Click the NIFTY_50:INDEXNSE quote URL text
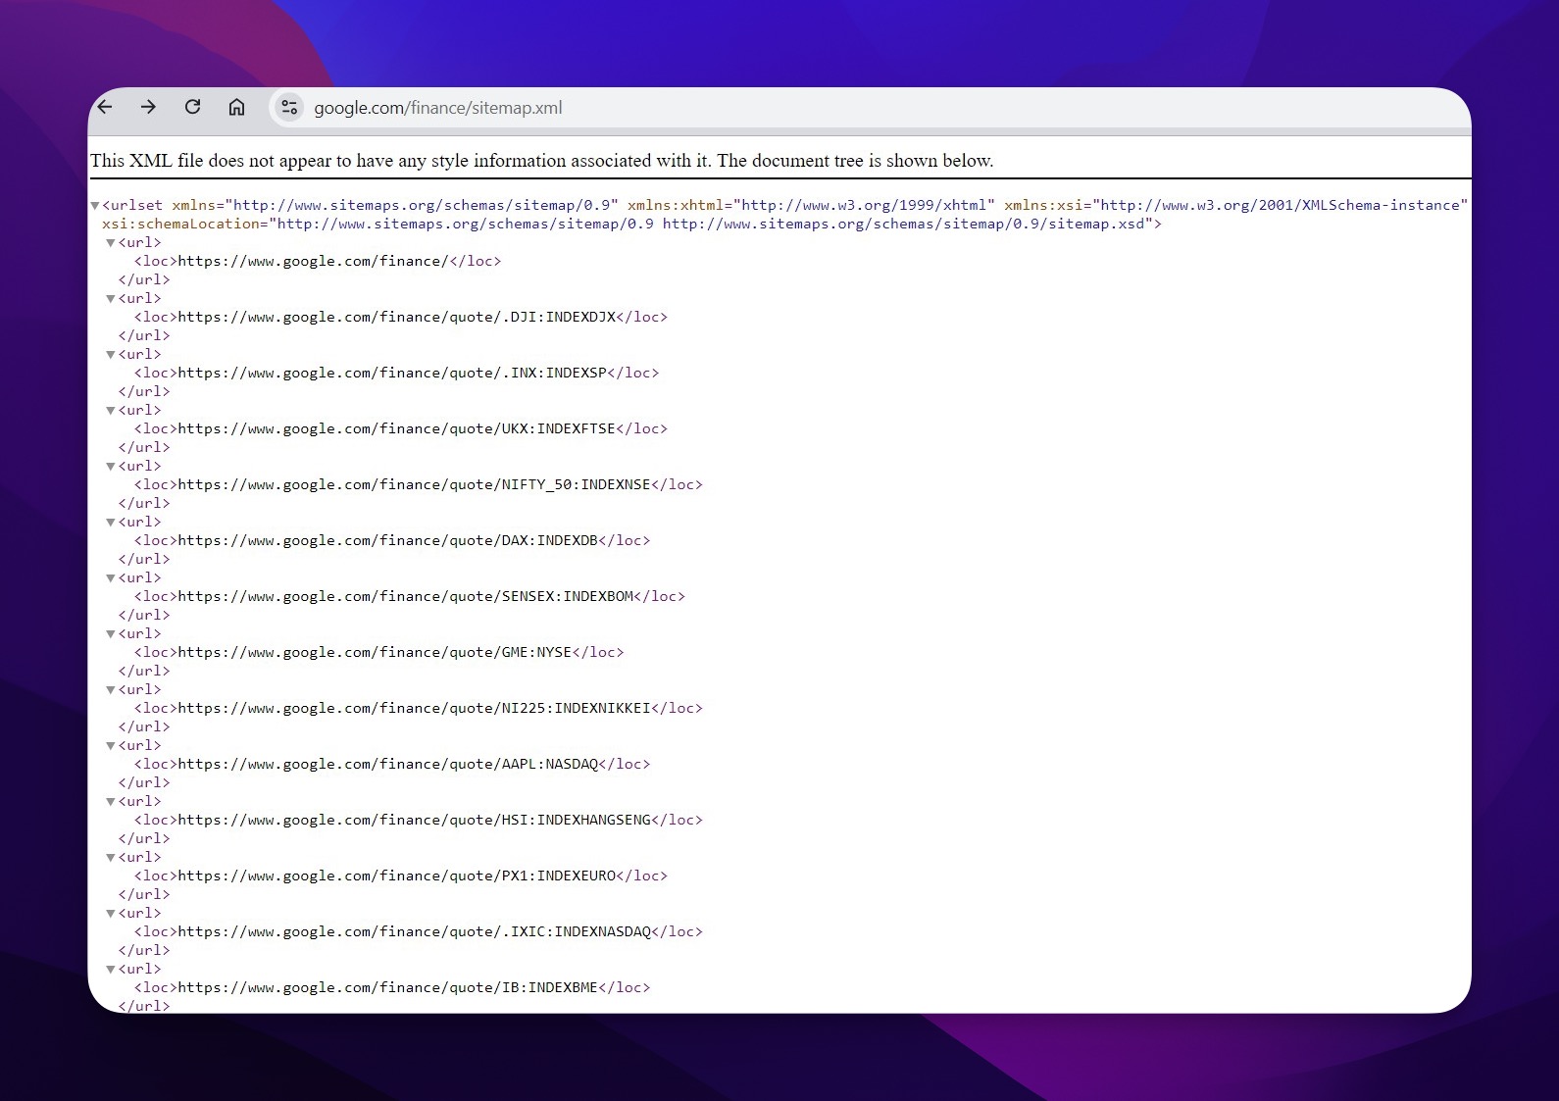This screenshot has width=1559, height=1101. coord(415,484)
